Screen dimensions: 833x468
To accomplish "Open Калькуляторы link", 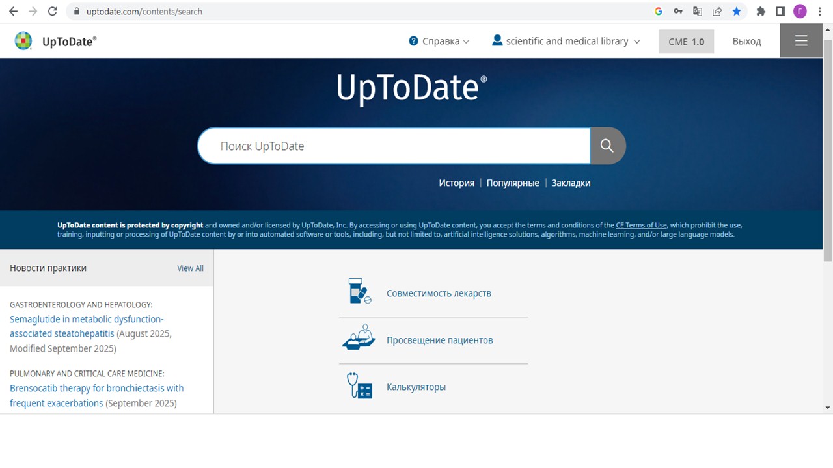I will [416, 387].
